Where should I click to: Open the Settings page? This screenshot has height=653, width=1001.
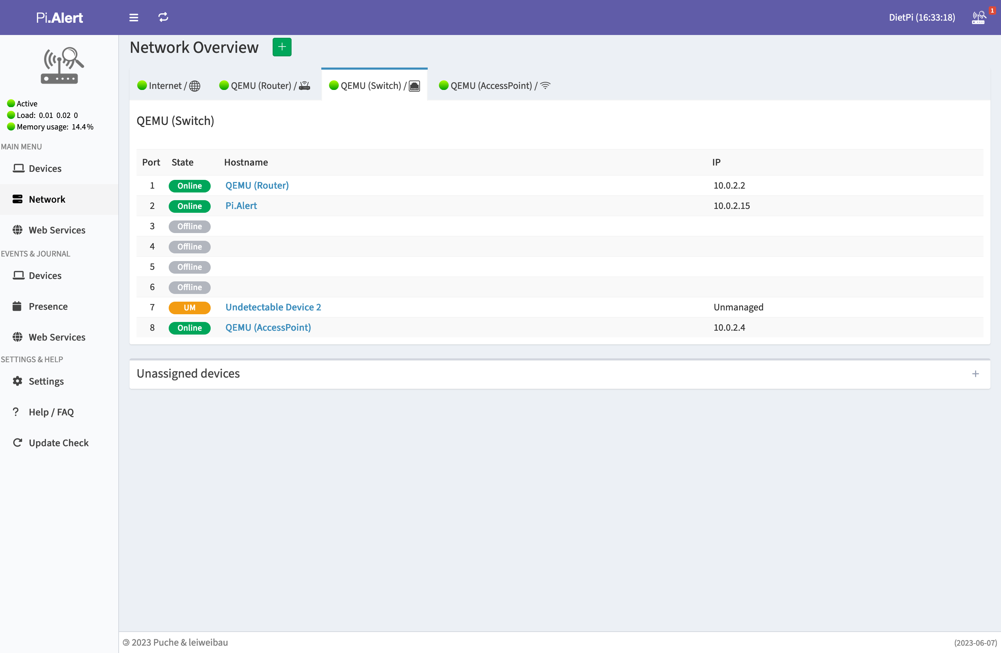tap(59, 381)
